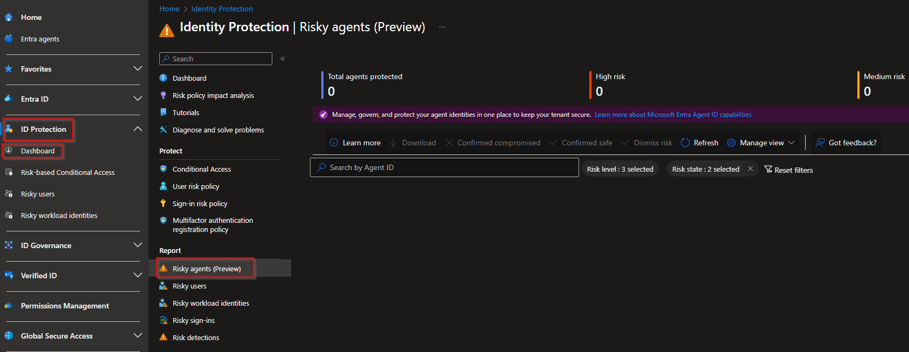909x352 pixels.
Task: Select Risky sign-ins report
Action: tap(193, 320)
